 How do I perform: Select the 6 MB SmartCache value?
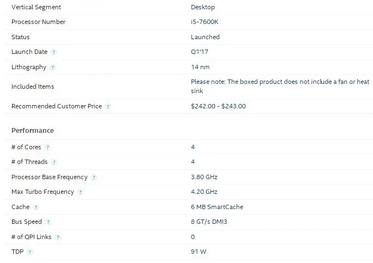point(217,207)
